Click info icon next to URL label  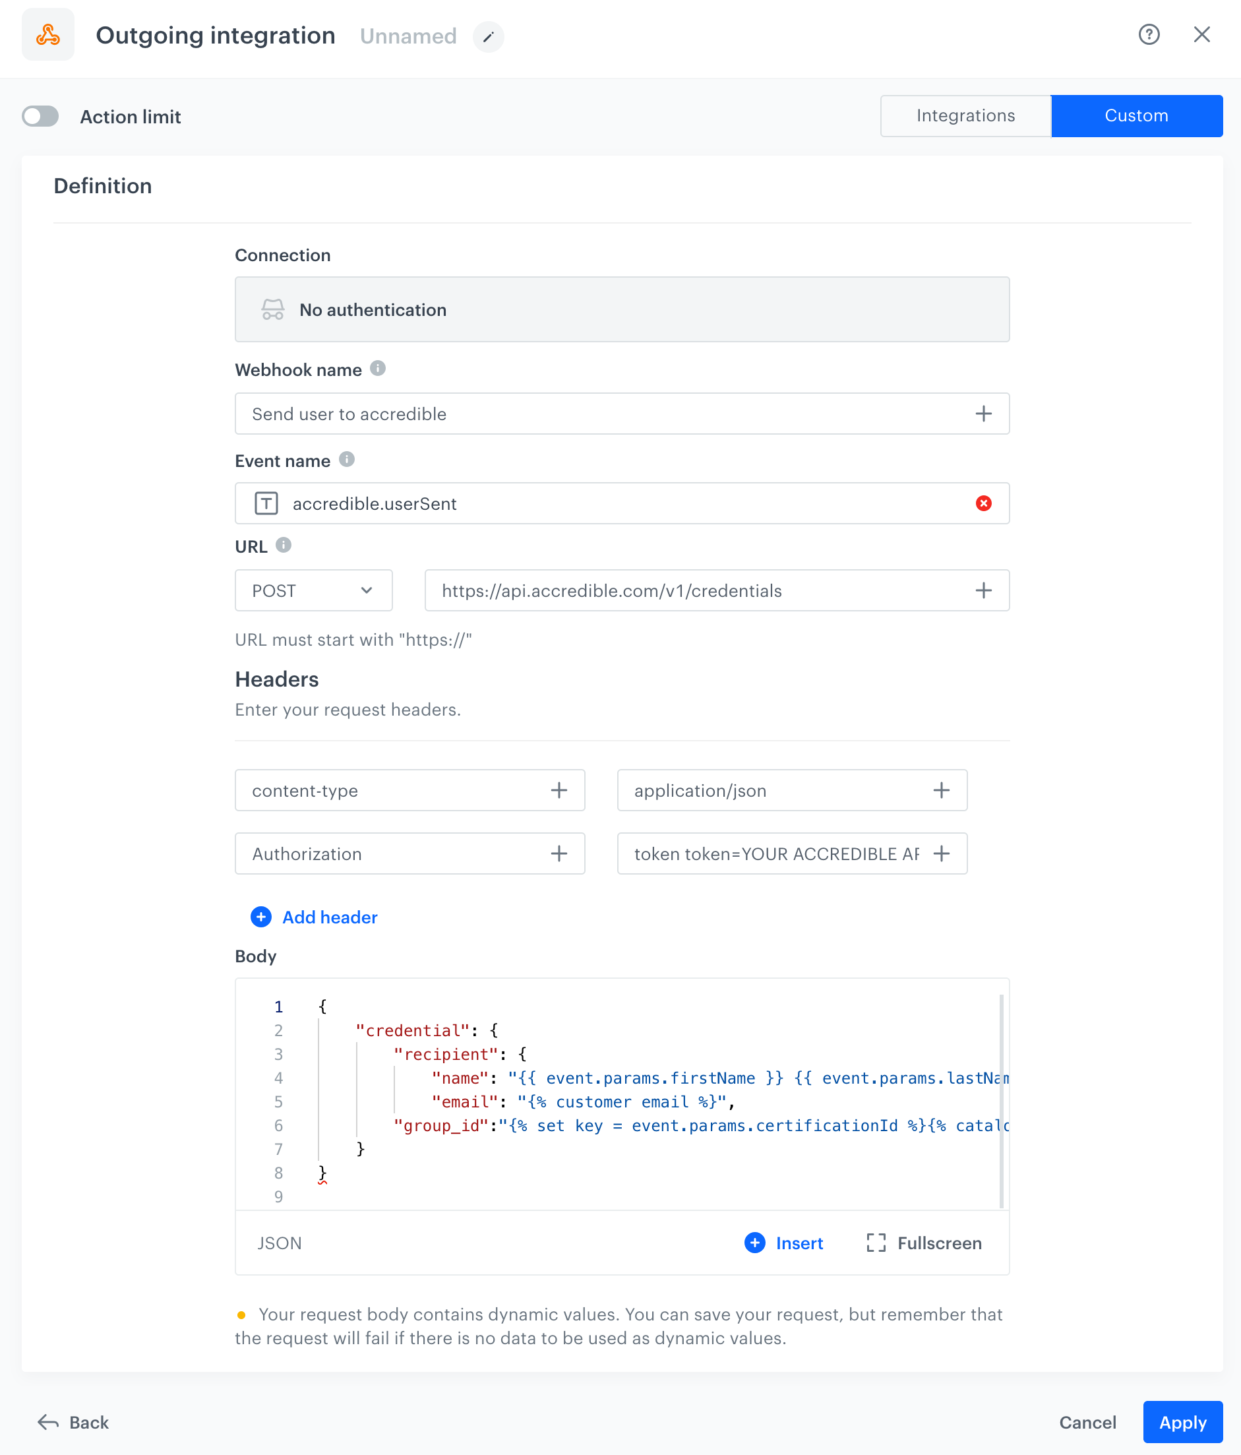point(284,545)
